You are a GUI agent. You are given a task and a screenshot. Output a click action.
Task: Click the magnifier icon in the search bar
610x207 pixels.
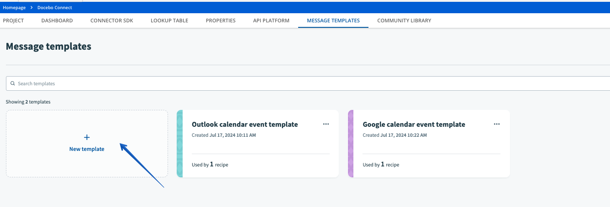[13, 83]
